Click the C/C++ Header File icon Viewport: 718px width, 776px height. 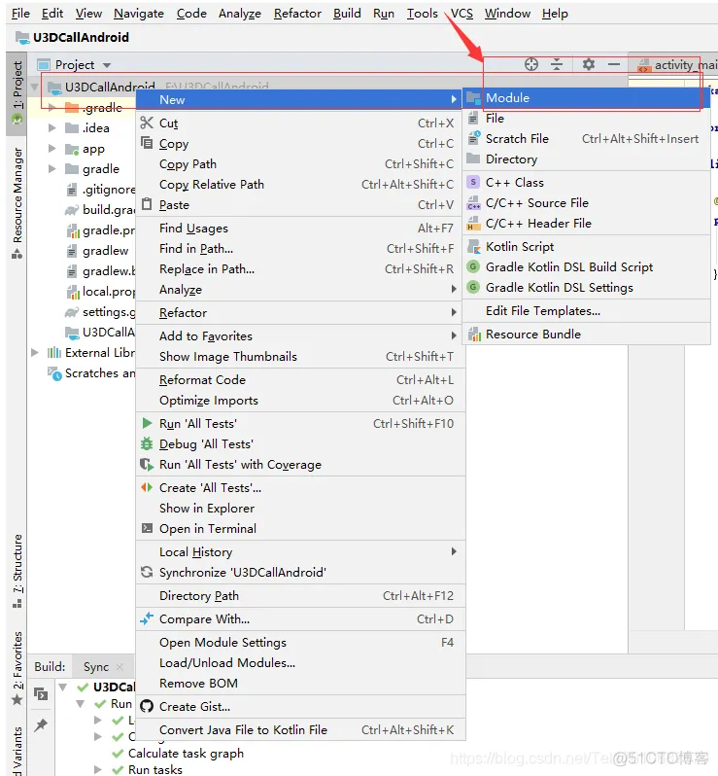coord(473,224)
